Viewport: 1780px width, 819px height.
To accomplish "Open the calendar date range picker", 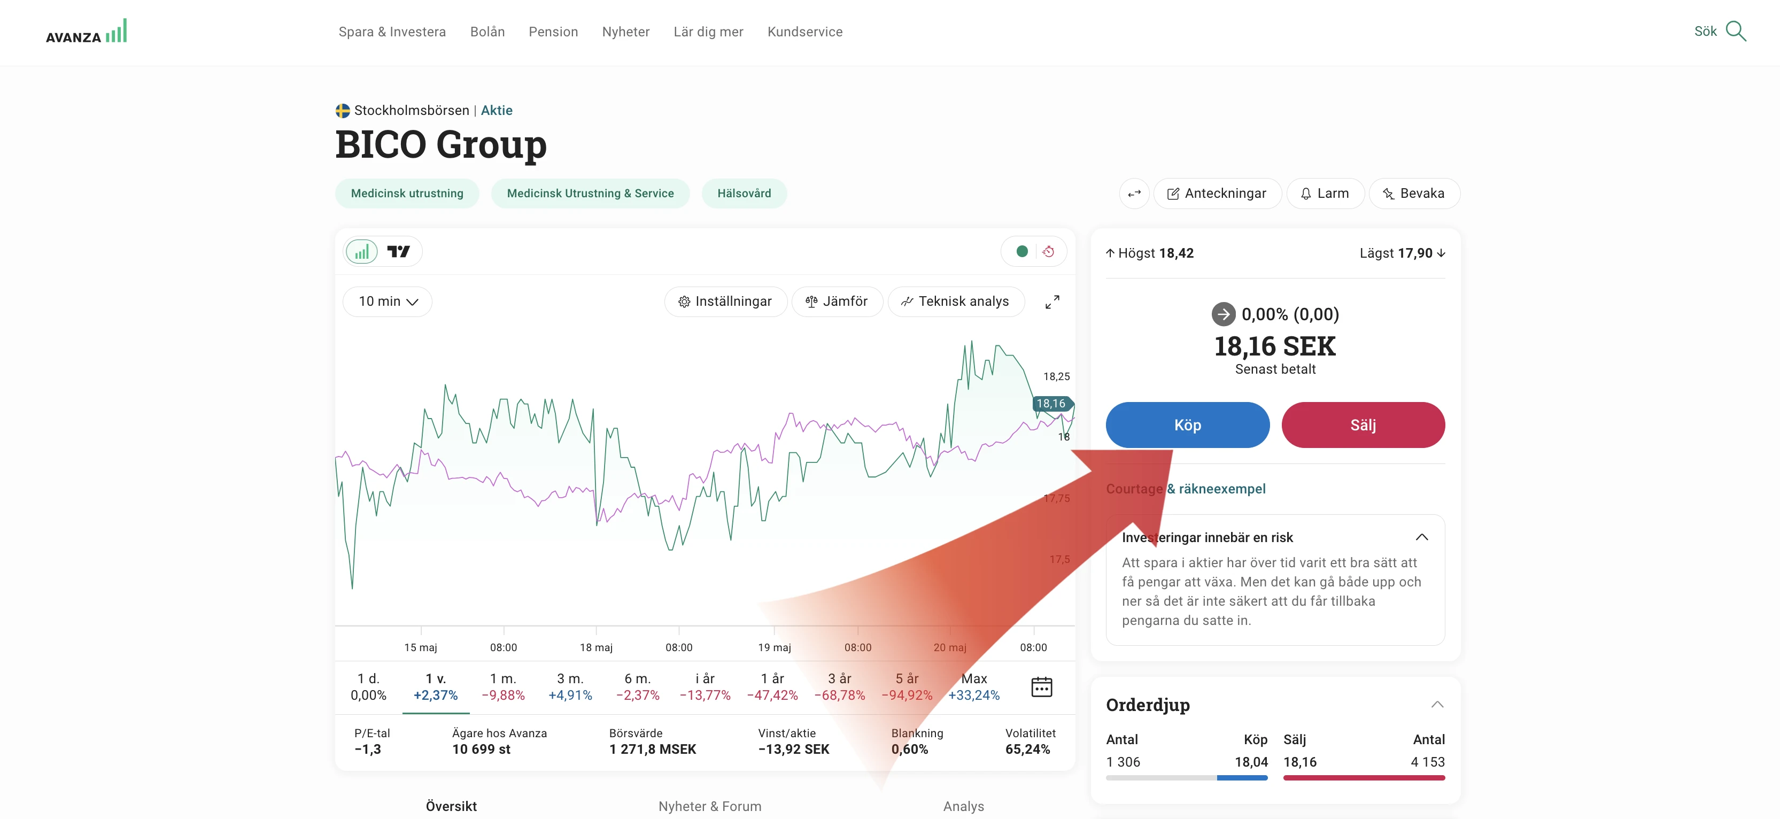I will pyautogui.click(x=1041, y=687).
